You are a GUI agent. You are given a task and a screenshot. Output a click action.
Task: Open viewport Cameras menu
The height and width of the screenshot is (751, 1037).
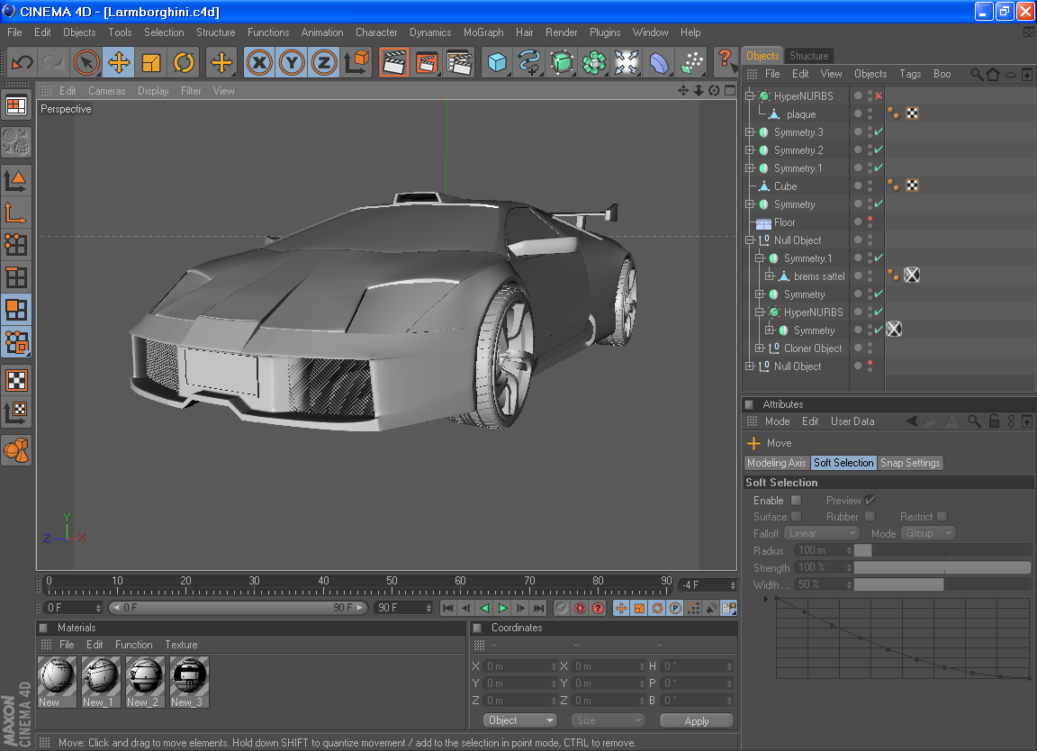[106, 91]
